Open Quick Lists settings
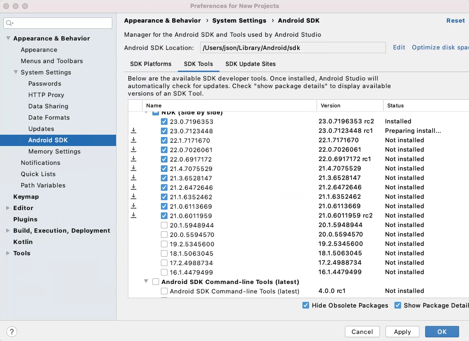Viewport: 469px width, 341px height. coord(38,174)
